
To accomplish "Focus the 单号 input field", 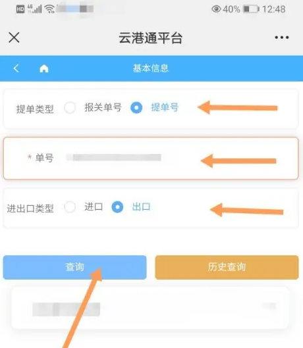I will 151,159.
